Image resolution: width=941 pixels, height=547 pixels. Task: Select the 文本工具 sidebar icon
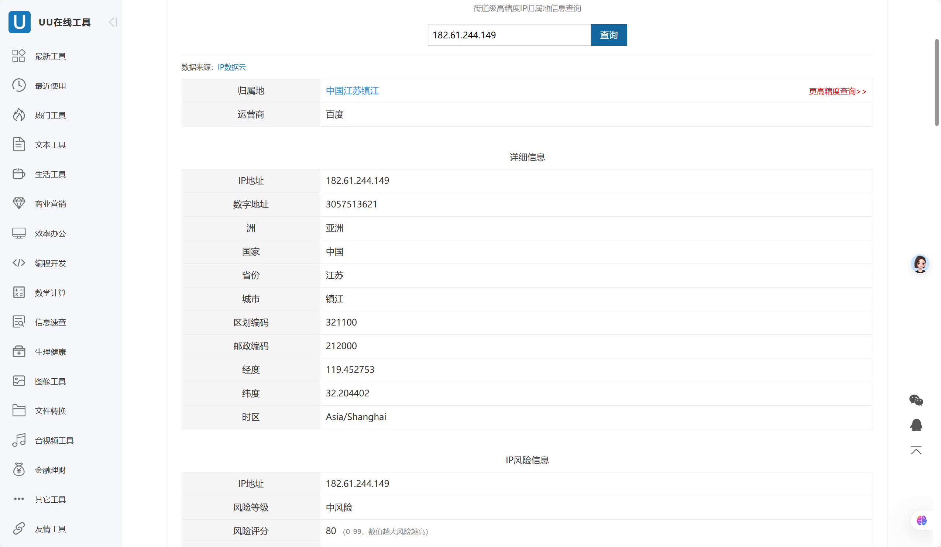(19, 144)
